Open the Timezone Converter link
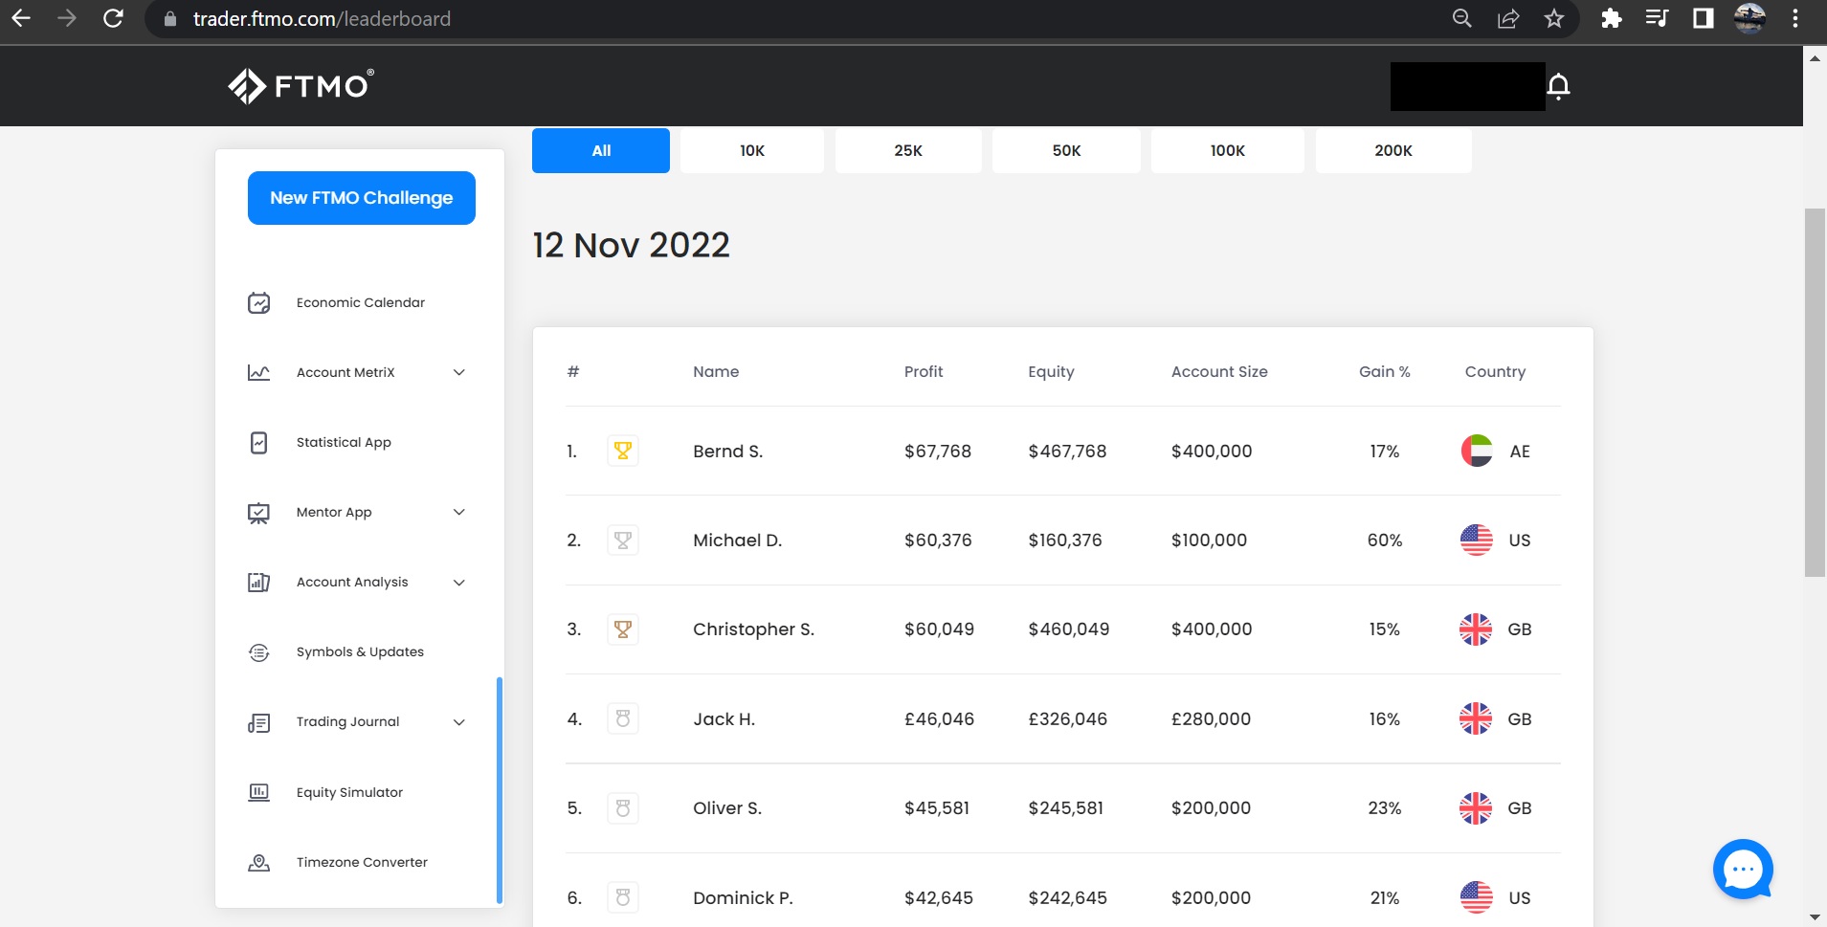The height and width of the screenshot is (927, 1827). (362, 863)
